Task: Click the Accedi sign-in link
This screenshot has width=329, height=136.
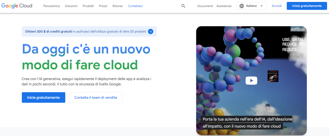Action: (x=277, y=6)
